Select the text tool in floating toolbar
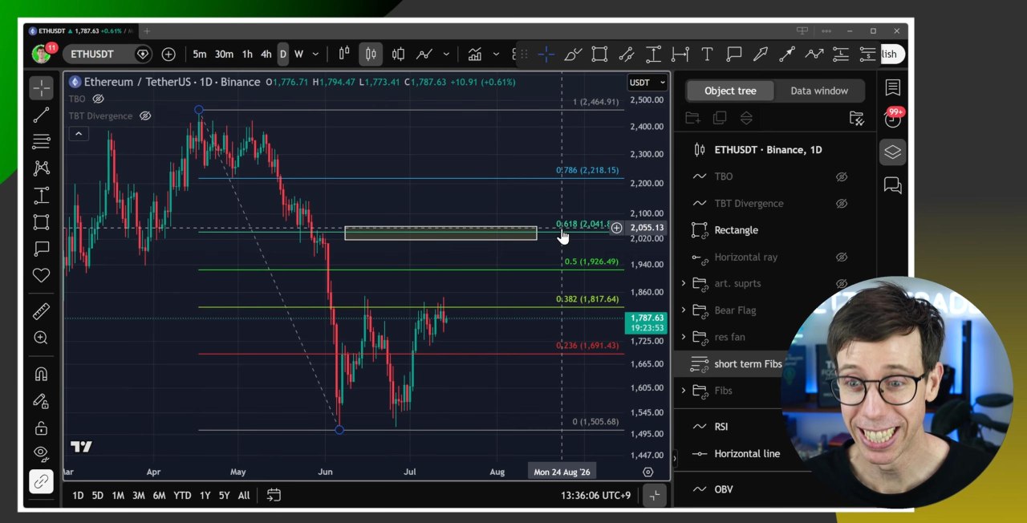 click(707, 54)
